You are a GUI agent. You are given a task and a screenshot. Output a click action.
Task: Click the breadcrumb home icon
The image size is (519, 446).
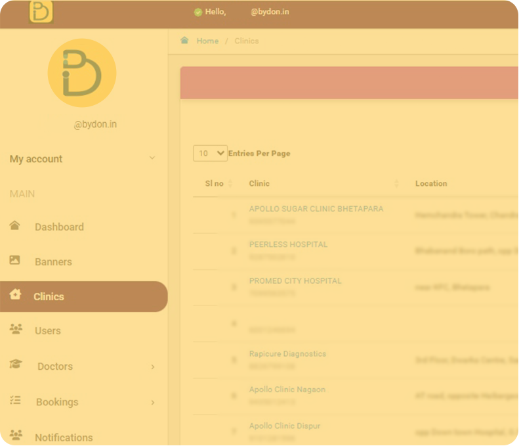click(x=185, y=41)
